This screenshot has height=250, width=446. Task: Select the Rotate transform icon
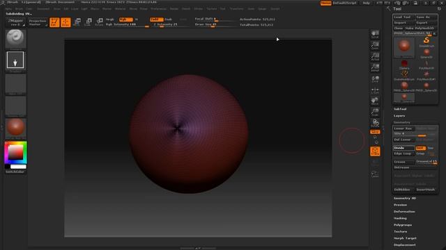click(x=100, y=22)
